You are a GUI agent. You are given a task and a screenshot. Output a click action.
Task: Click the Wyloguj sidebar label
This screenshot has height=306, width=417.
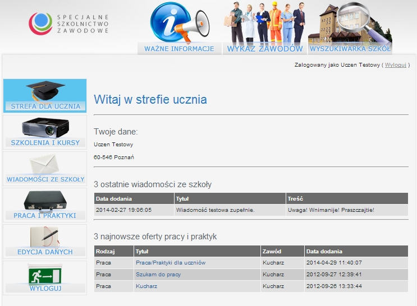45,289
